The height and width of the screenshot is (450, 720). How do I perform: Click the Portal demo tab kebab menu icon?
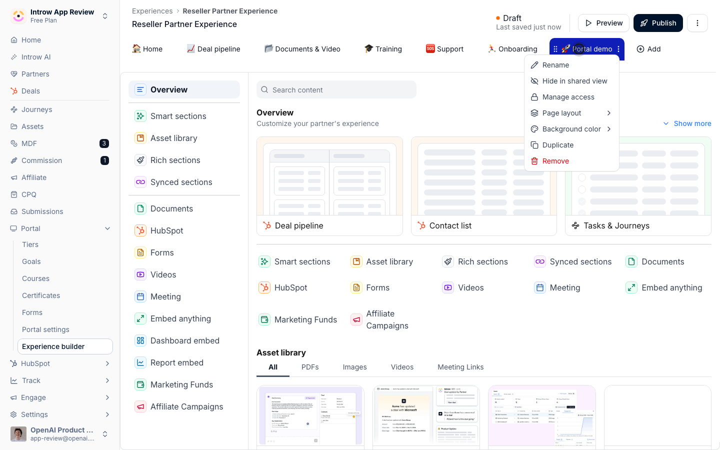tap(618, 49)
